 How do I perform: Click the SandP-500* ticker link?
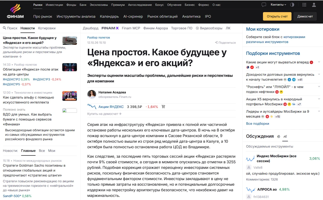click(12, 196)
